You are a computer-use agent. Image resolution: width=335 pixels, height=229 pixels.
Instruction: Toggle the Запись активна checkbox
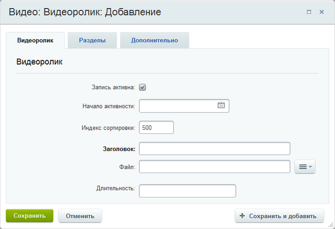point(143,87)
